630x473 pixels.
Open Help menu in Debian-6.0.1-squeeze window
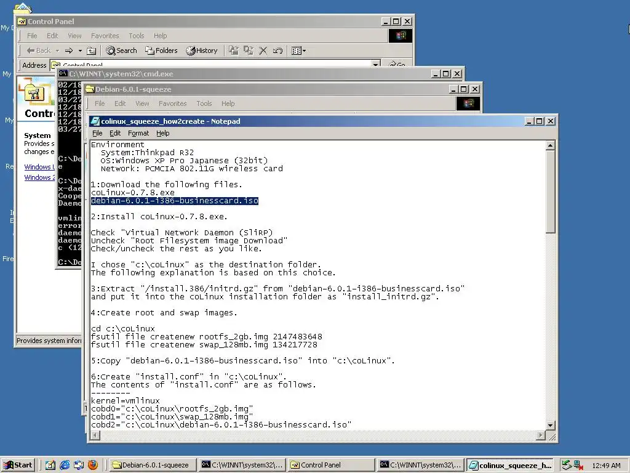(228, 103)
